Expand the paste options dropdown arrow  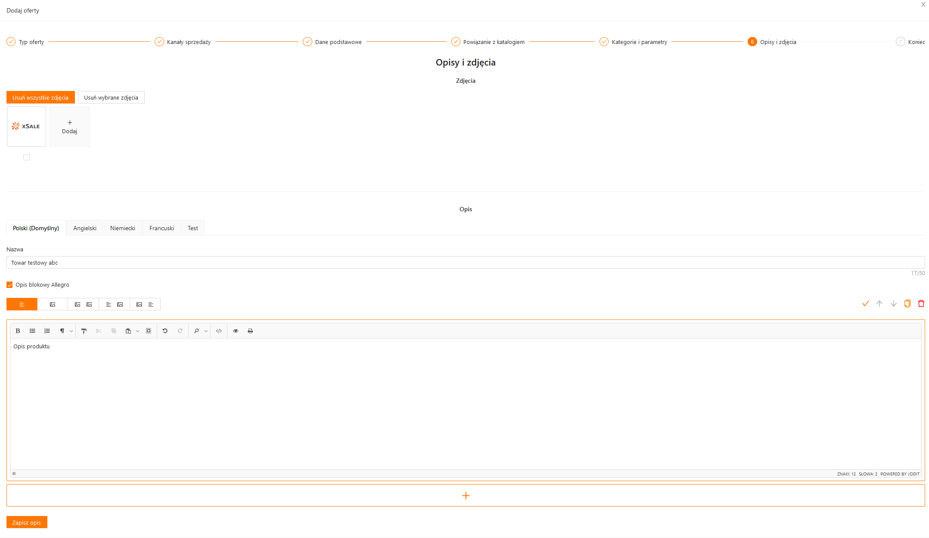click(138, 331)
